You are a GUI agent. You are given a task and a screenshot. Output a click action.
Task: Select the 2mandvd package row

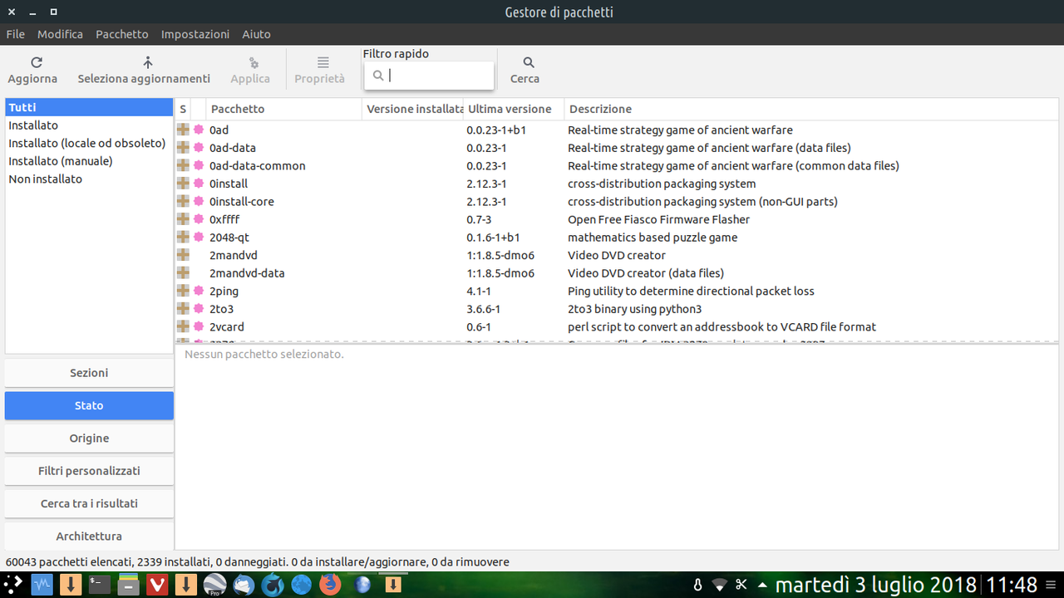(617, 255)
